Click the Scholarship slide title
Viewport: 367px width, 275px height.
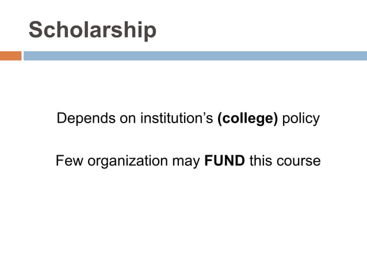coord(93,30)
